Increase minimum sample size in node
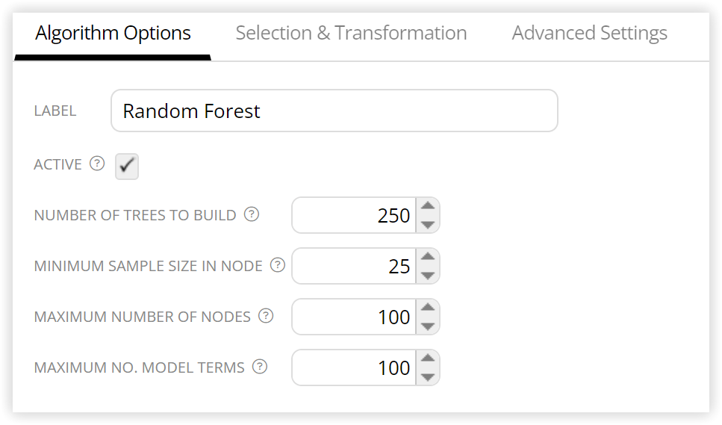The width and height of the screenshot is (722, 425). 428,257
